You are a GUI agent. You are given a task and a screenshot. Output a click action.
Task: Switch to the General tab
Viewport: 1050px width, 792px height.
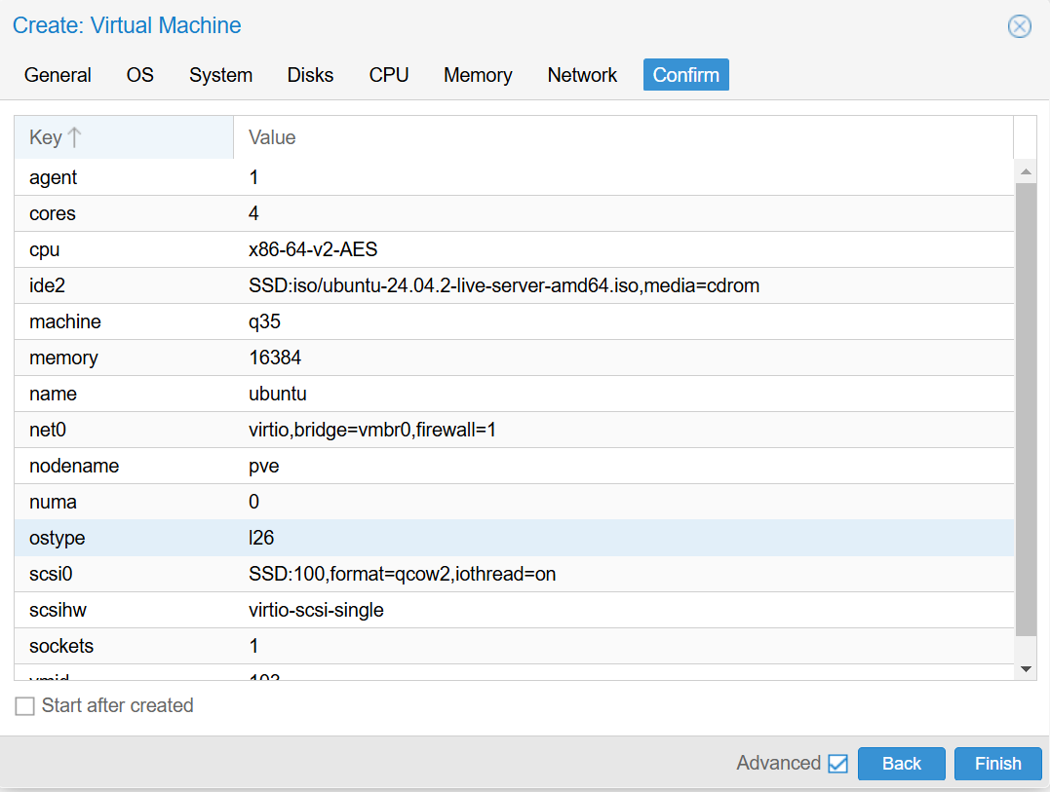coord(58,75)
